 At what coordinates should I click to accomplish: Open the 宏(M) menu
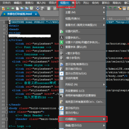click(x=95, y=3)
